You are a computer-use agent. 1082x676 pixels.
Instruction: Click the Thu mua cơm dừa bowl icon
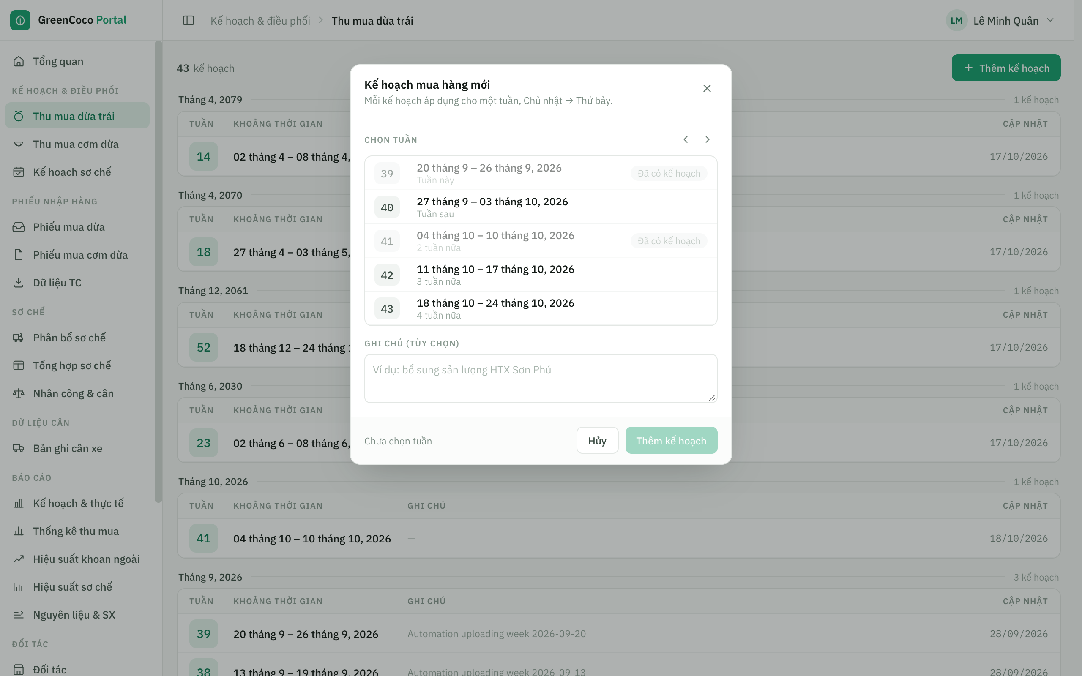pyautogui.click(x=18, y=144)
